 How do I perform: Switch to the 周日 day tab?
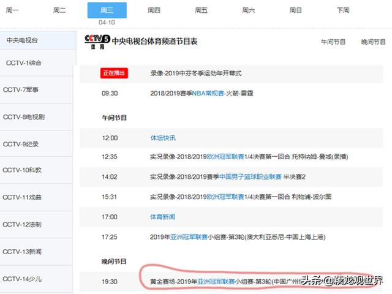coord(295,10)
